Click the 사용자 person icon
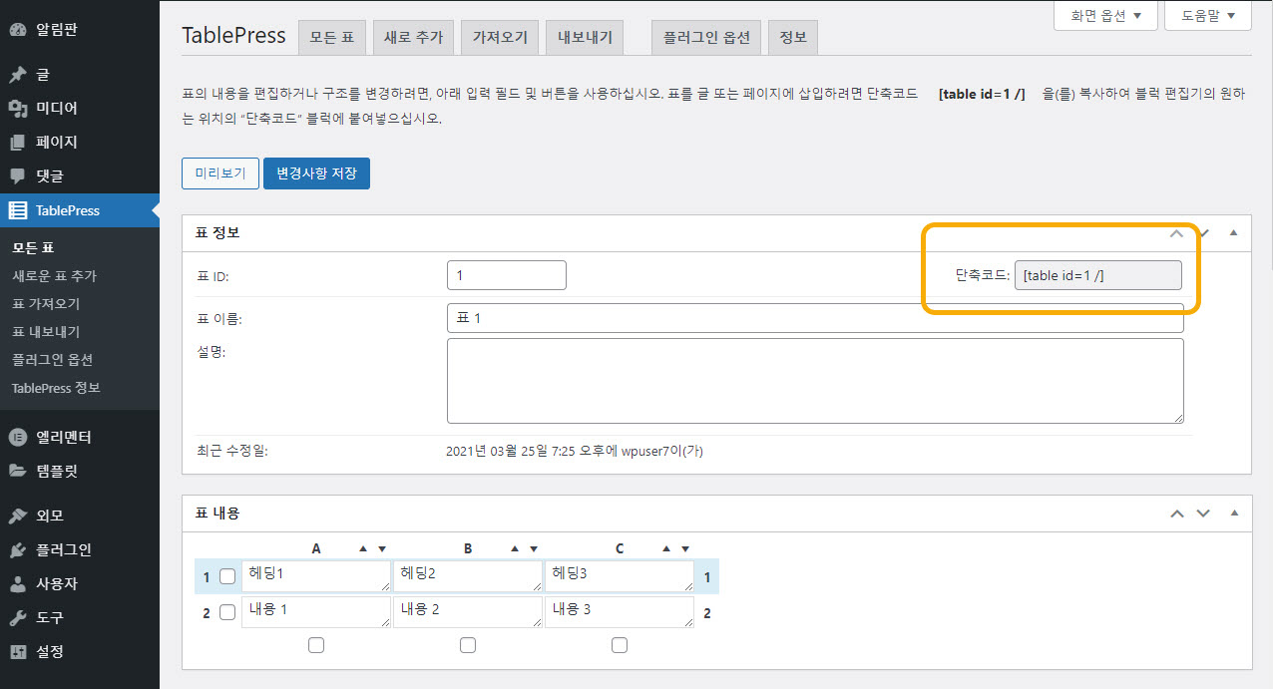 18,583
